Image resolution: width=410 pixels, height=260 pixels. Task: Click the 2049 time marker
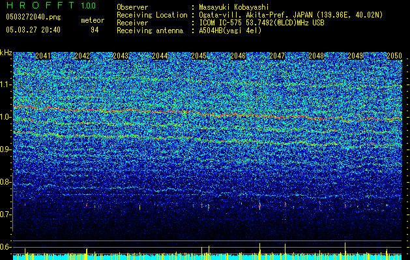[355, 56]
